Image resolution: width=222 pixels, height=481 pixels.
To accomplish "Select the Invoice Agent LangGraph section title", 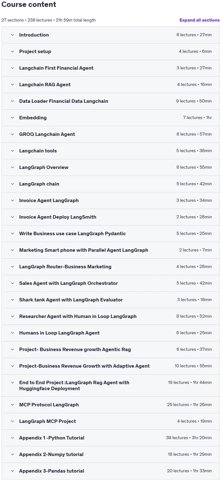I will tap(49, 201).
